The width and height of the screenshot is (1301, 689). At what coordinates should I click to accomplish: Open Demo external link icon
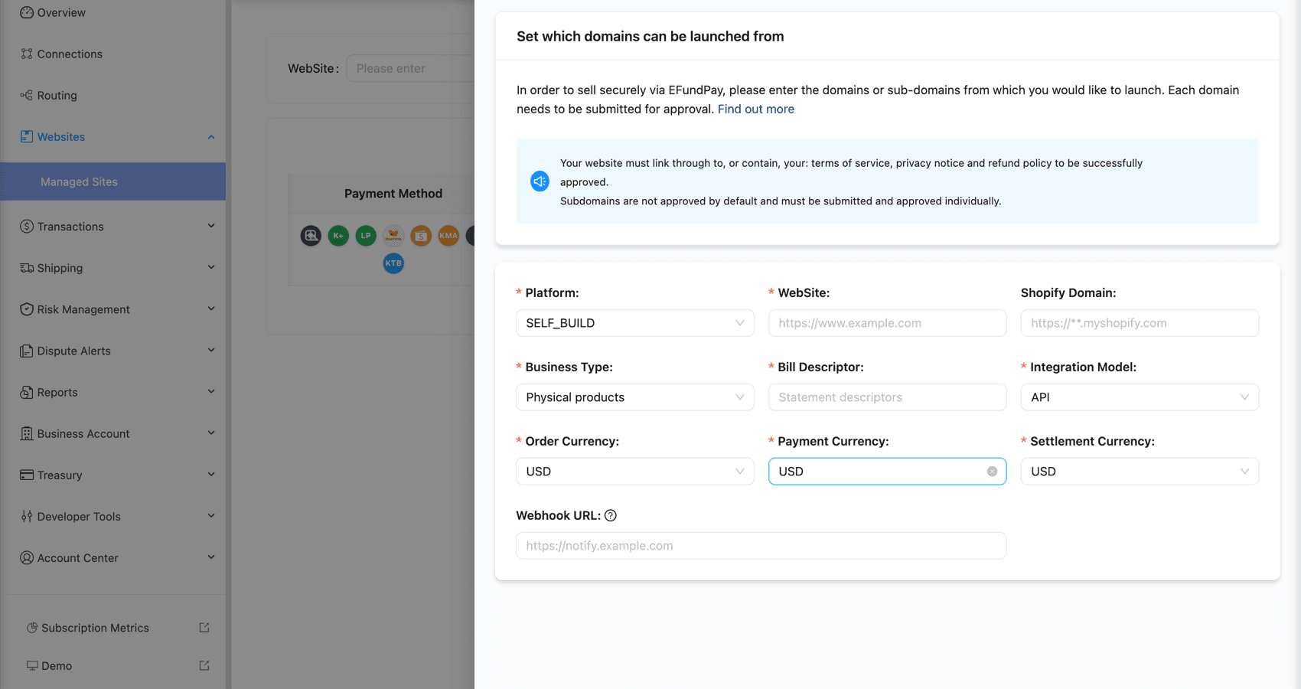[204, 666]
